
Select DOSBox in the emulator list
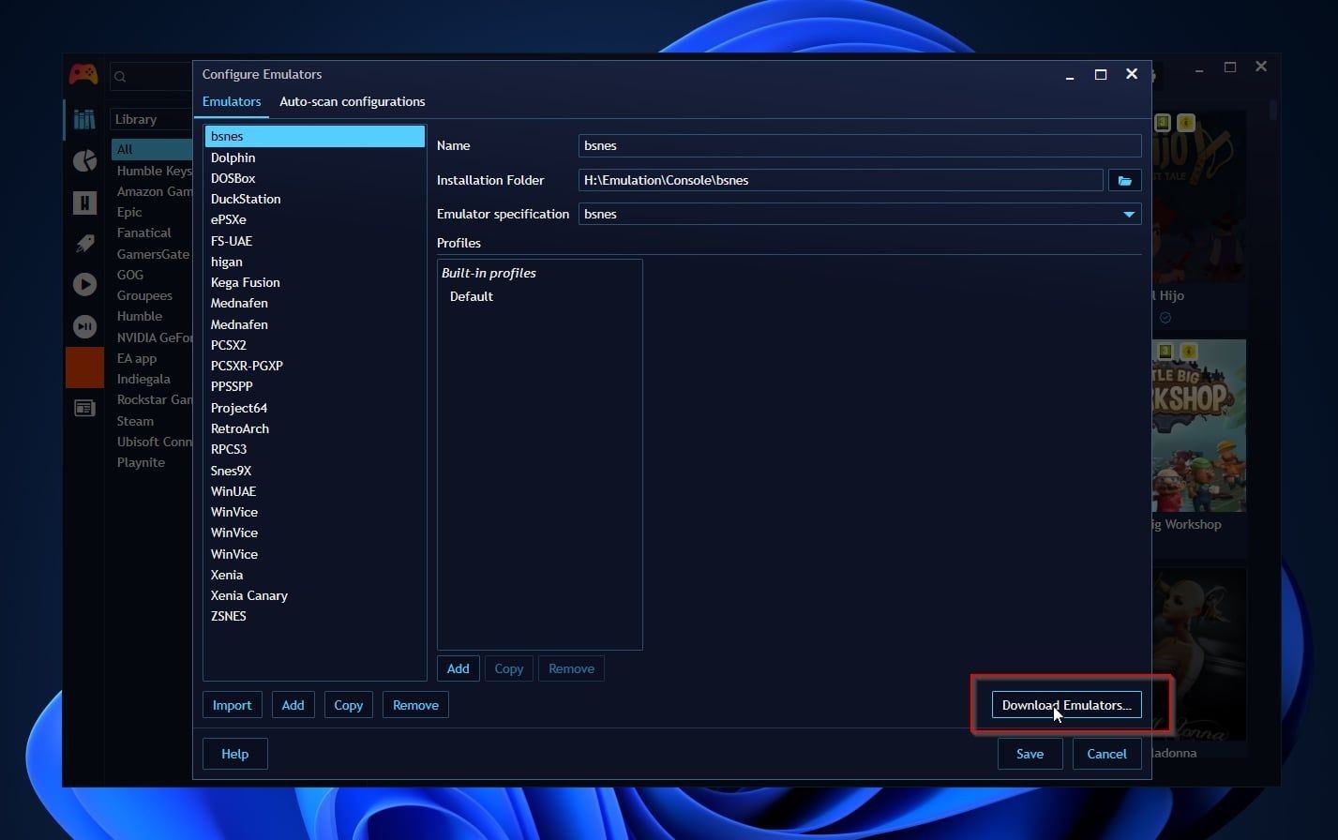click(x=315, y=178)
